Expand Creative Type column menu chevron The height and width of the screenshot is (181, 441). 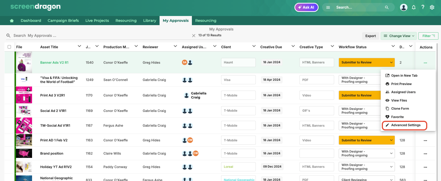332,46
